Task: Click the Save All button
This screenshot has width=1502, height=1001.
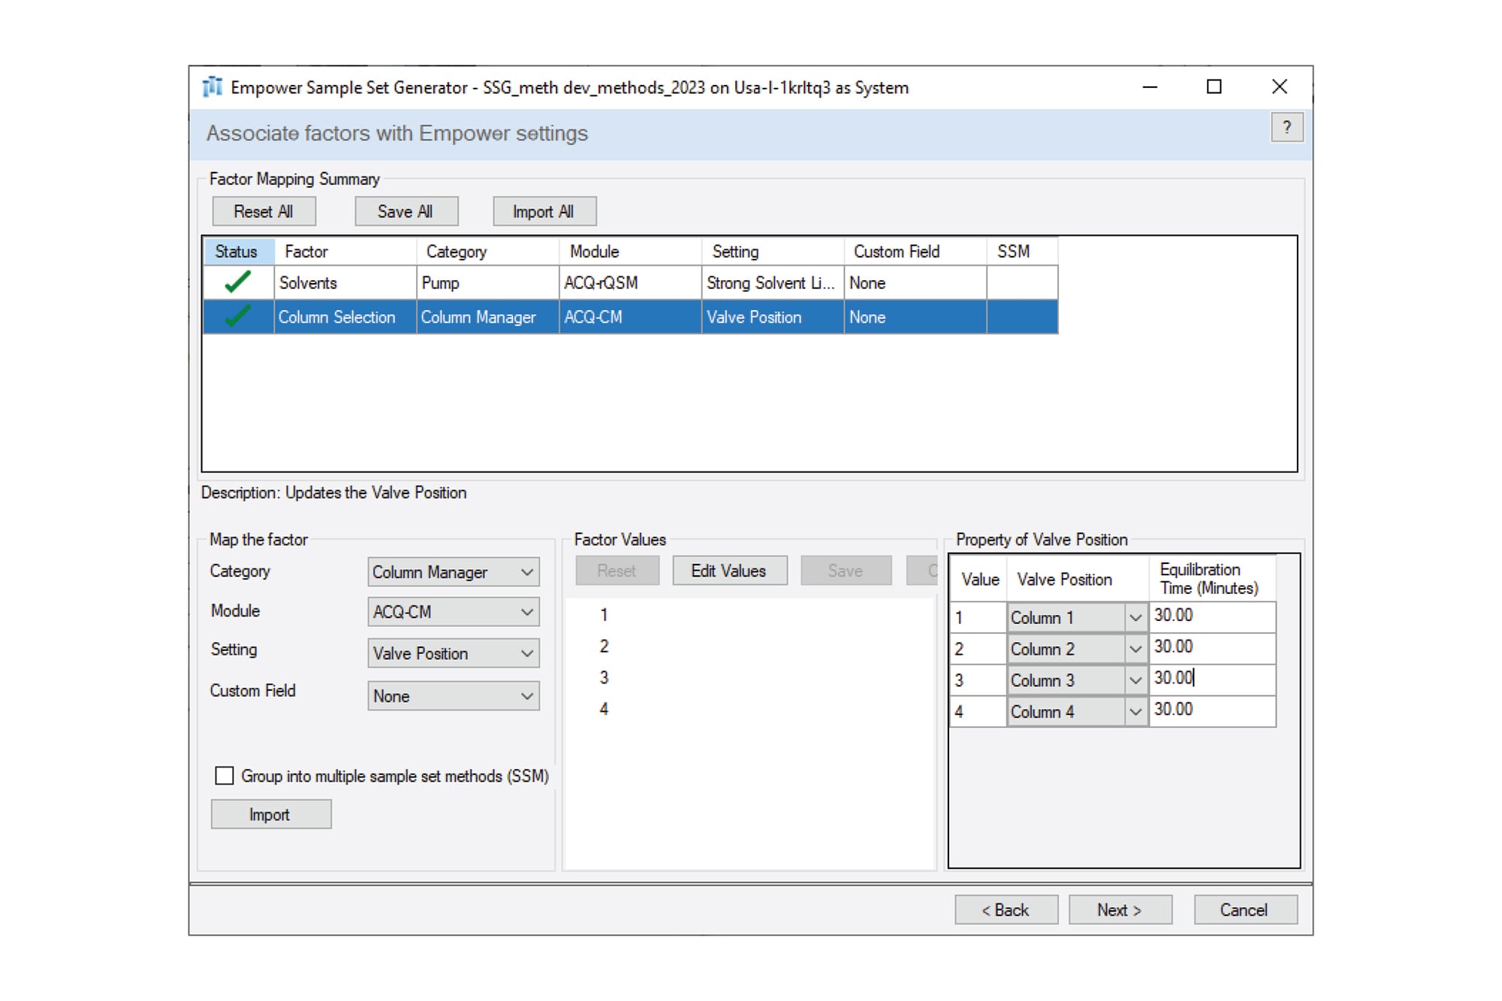Action: coord(406,211)
